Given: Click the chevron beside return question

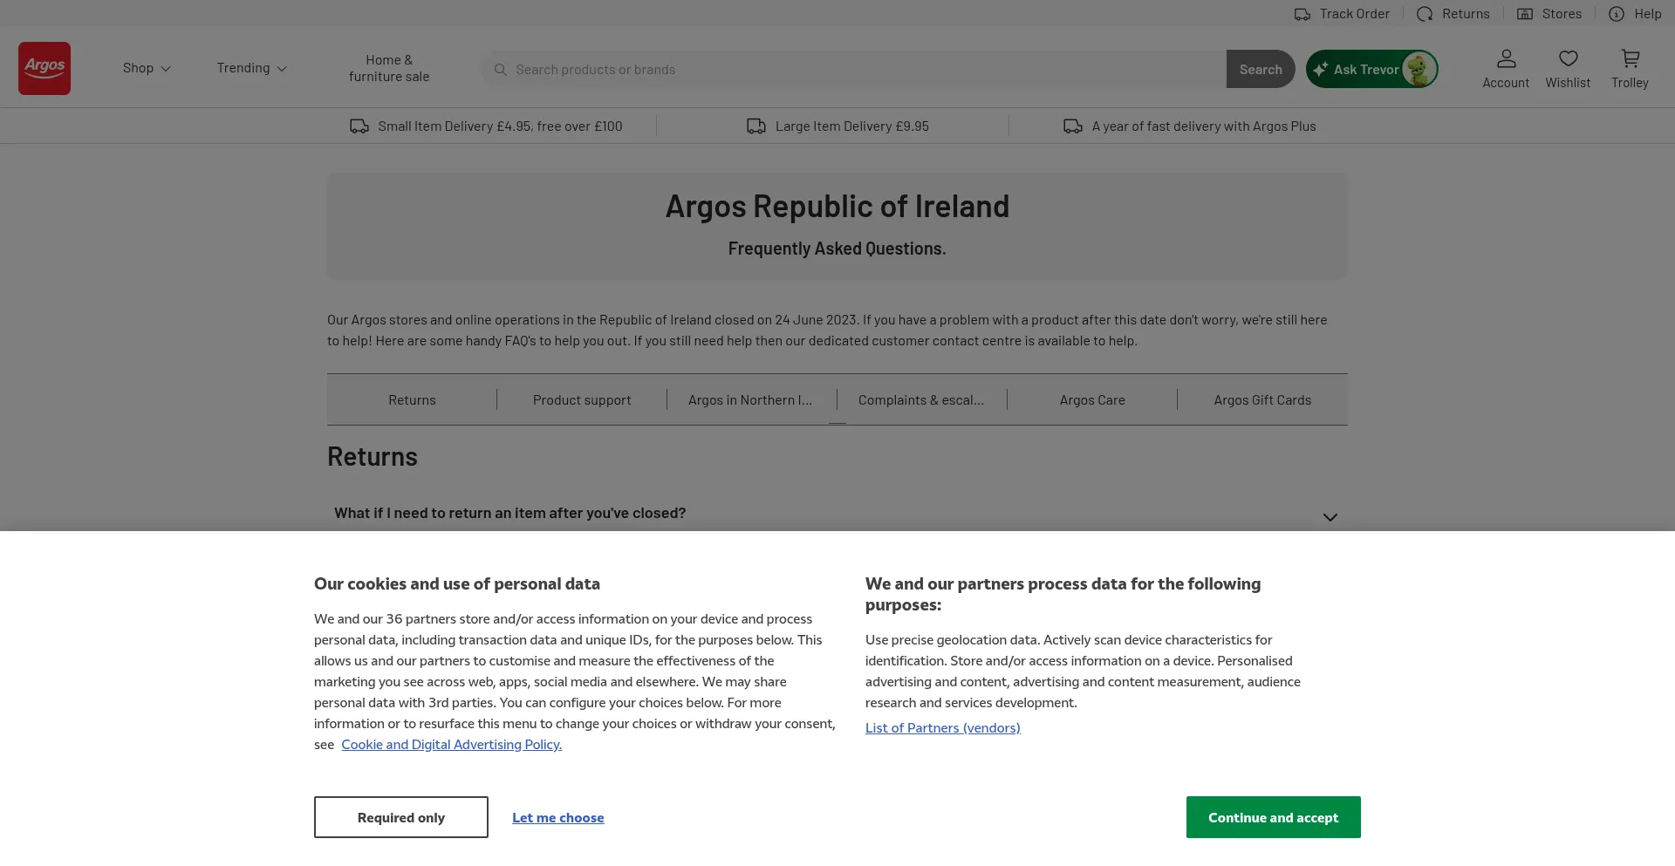Looking at the screenshot, I should 1330,517.
